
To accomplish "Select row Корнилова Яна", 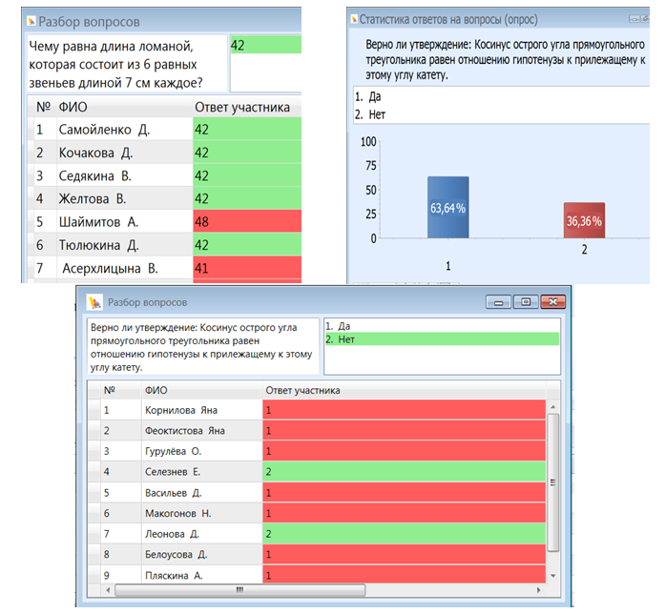I will tap(317, 410).
